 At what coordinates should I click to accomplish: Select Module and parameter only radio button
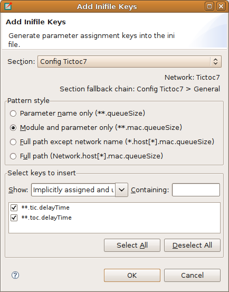(x=13, y=128)
